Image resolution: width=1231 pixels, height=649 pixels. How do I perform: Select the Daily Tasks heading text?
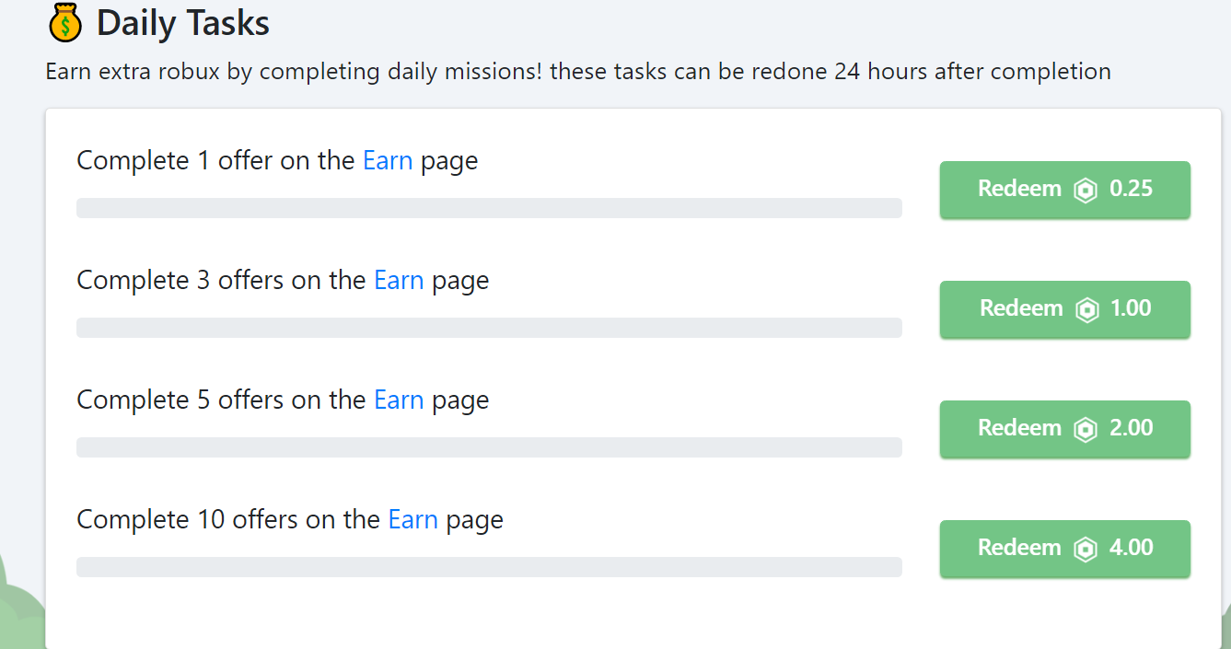coord(182,23)
